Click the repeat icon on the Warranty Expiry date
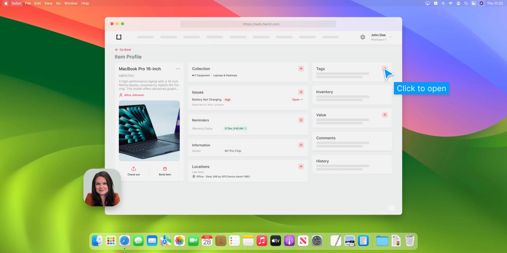This screenshot has width=507, height=253. click(245, 129)
